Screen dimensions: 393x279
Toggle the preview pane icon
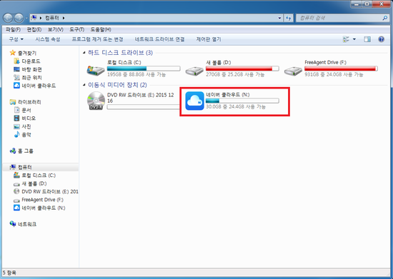[x=367, y=39]
